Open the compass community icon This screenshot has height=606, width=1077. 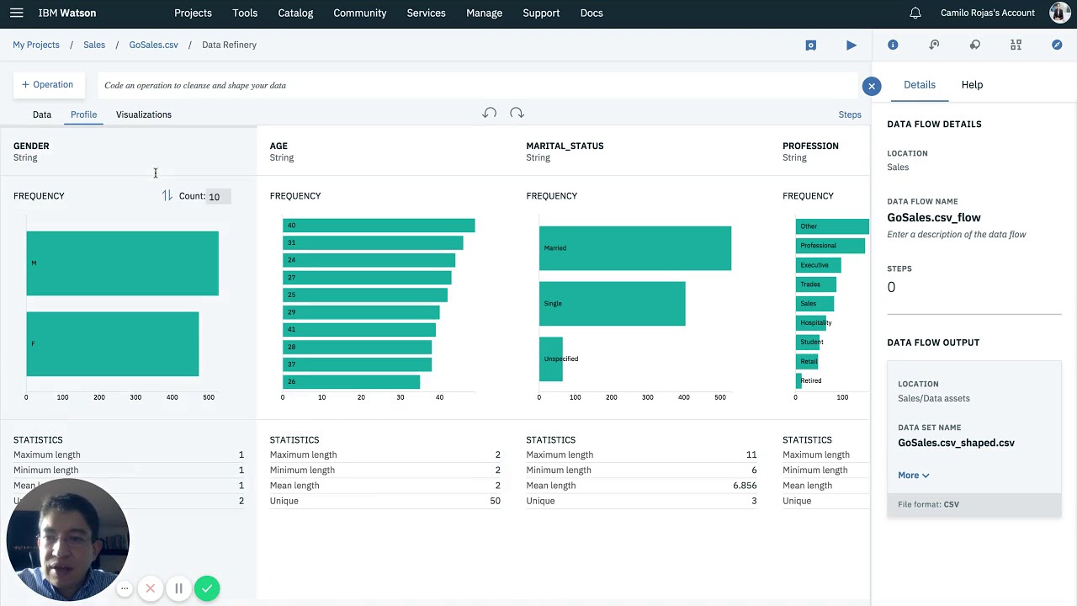click(1057, 45)
